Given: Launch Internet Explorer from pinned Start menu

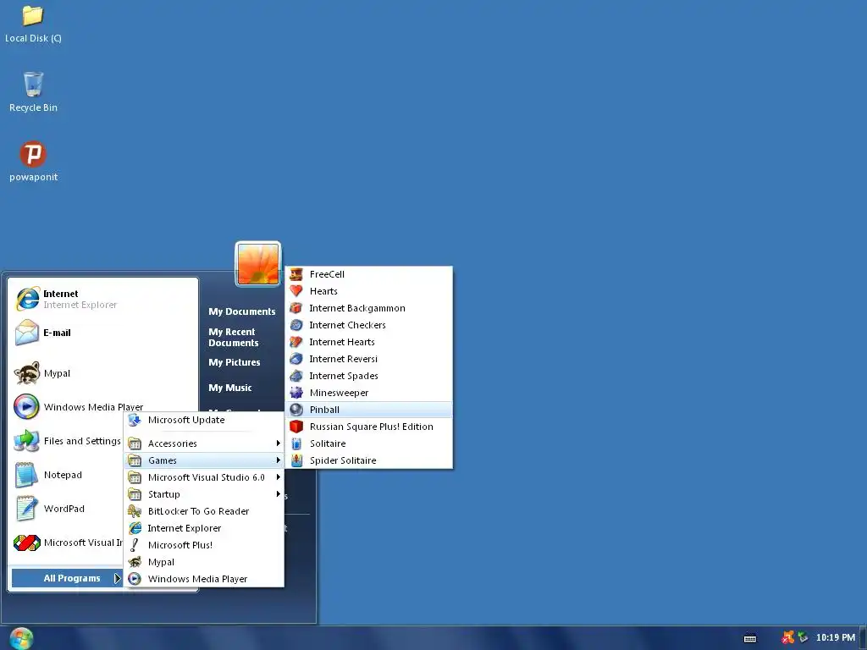Looking at the screenshot, I should pyautogui.click(x=103, y=299).
